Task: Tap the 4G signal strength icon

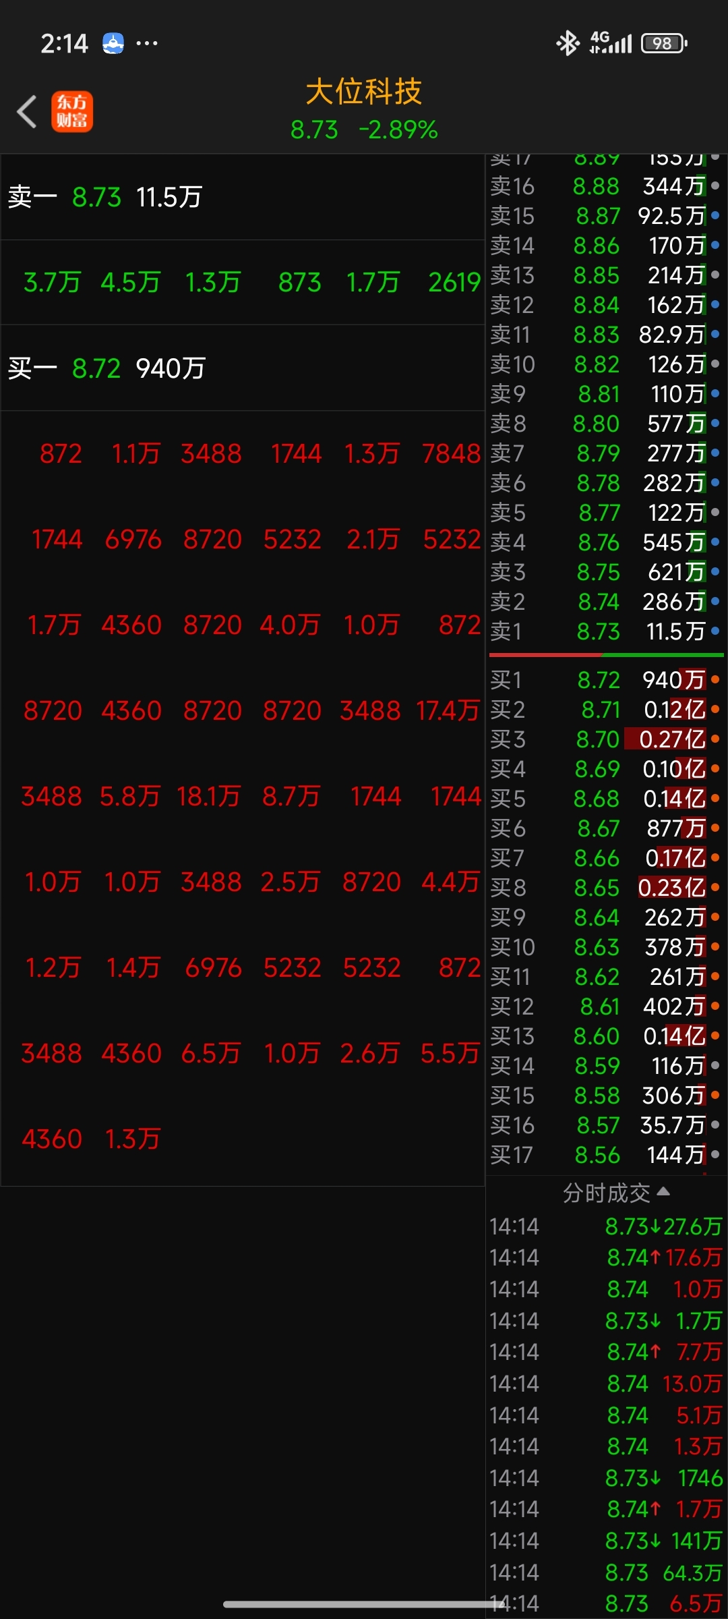Action: point(611,42)
